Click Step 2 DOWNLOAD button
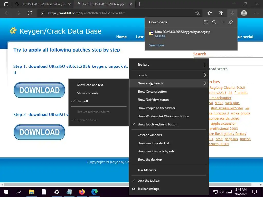Image resolution: width=263 pixels, height=197 pixels. 39,132
